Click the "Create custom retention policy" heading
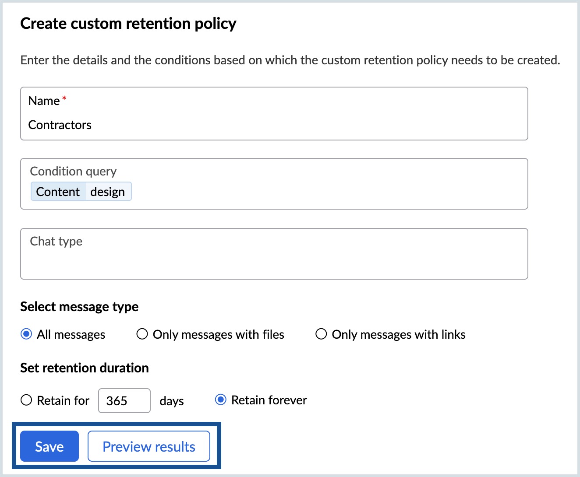 point(128,23)
